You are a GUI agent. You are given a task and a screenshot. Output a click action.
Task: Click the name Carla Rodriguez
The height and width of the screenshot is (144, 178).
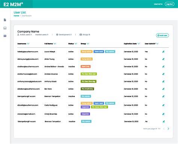(51, 105)
